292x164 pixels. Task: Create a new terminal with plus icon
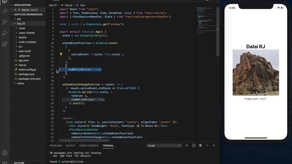[x=187, y=145]
